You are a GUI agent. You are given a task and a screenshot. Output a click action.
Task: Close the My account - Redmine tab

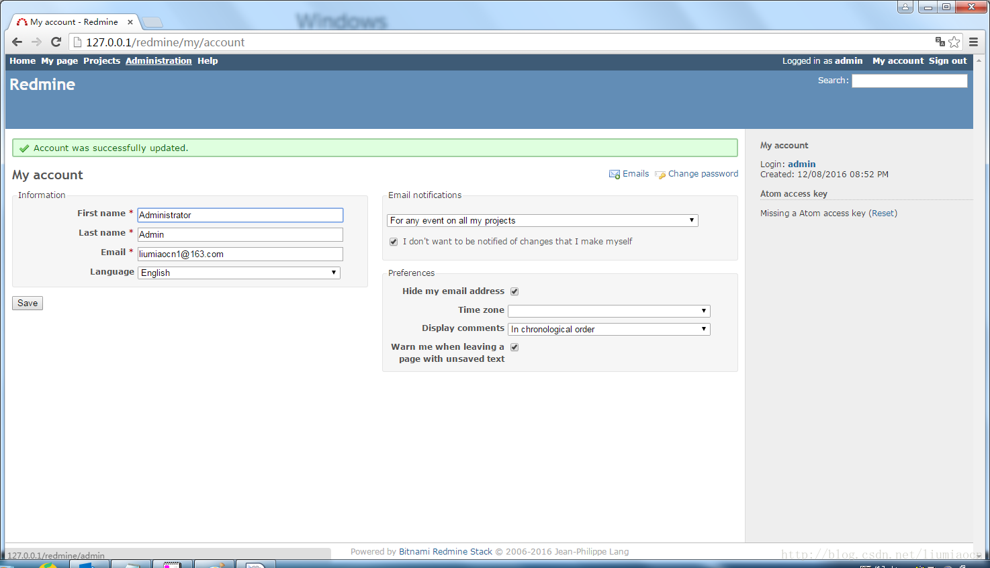130,22
